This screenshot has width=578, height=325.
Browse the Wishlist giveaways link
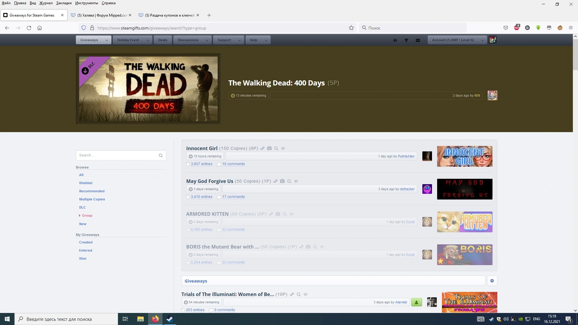[86, 183]
